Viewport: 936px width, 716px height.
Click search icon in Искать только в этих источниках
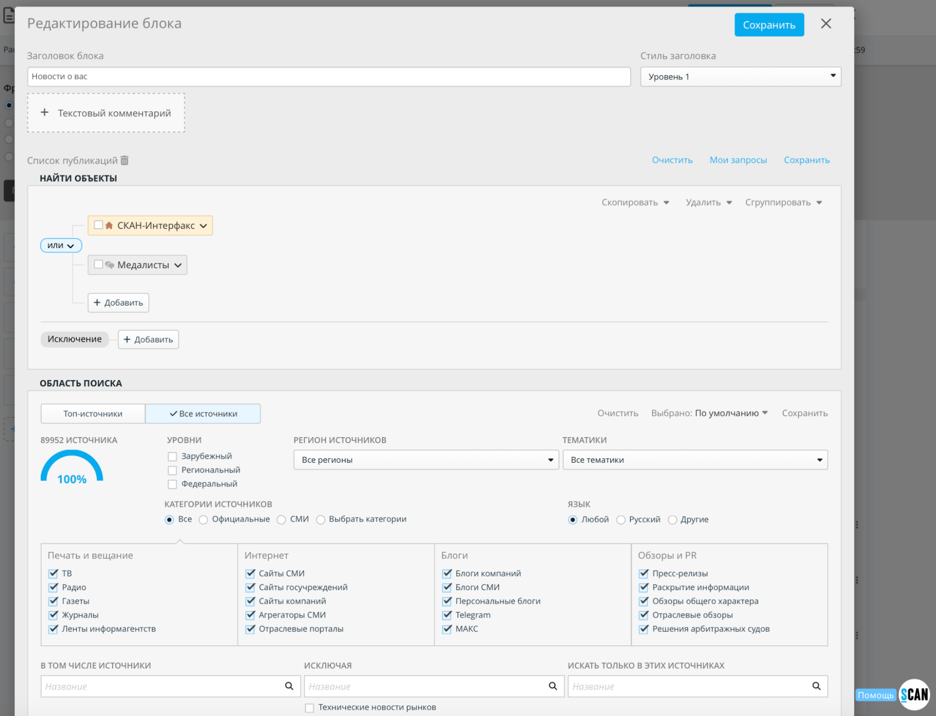817,686
